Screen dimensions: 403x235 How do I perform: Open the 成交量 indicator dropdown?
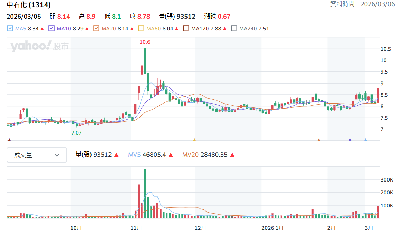pos(37,155)
